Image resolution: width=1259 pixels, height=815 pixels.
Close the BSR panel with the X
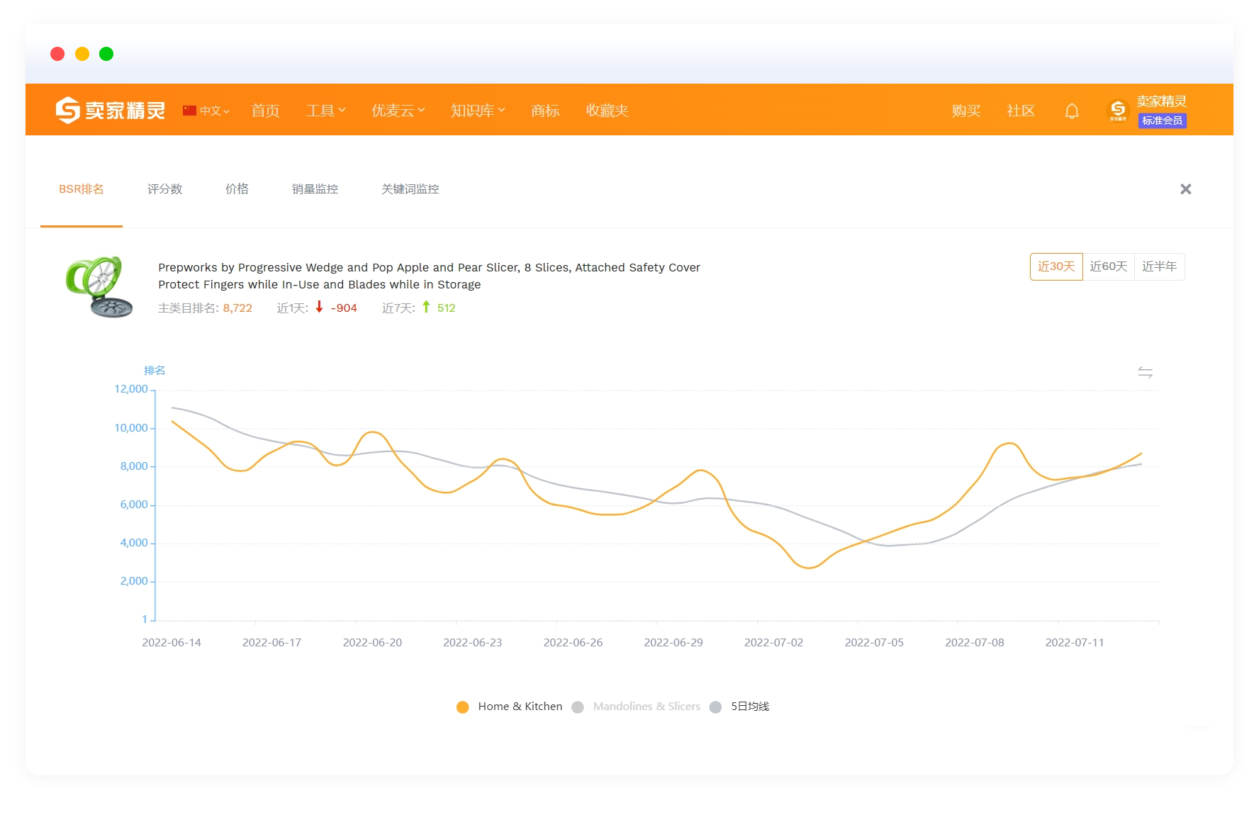(x=1185, y=189)
